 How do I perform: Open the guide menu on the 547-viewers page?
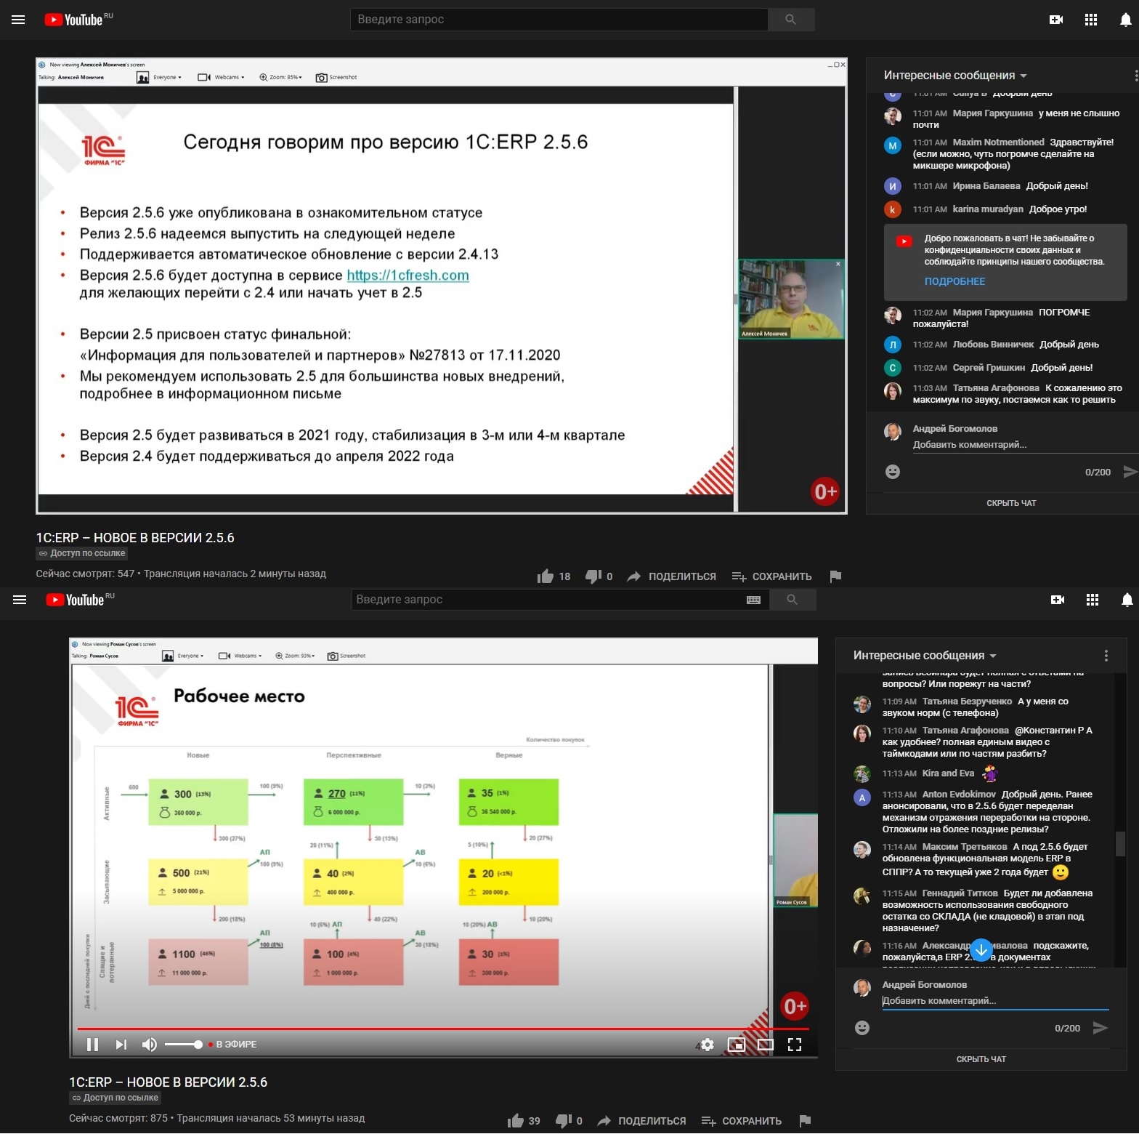tap(18, 20)
